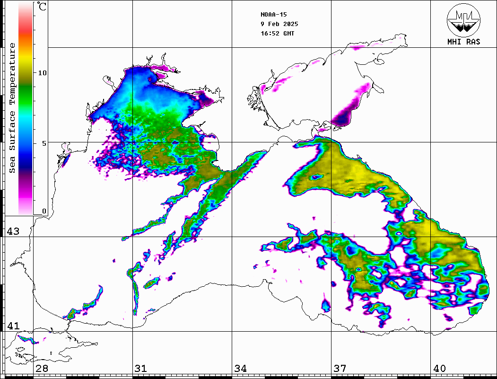Click the '10' tick on the temperature scale
Image resolution: width=497 pixels, height=379 pixels.
click(42, 73)
